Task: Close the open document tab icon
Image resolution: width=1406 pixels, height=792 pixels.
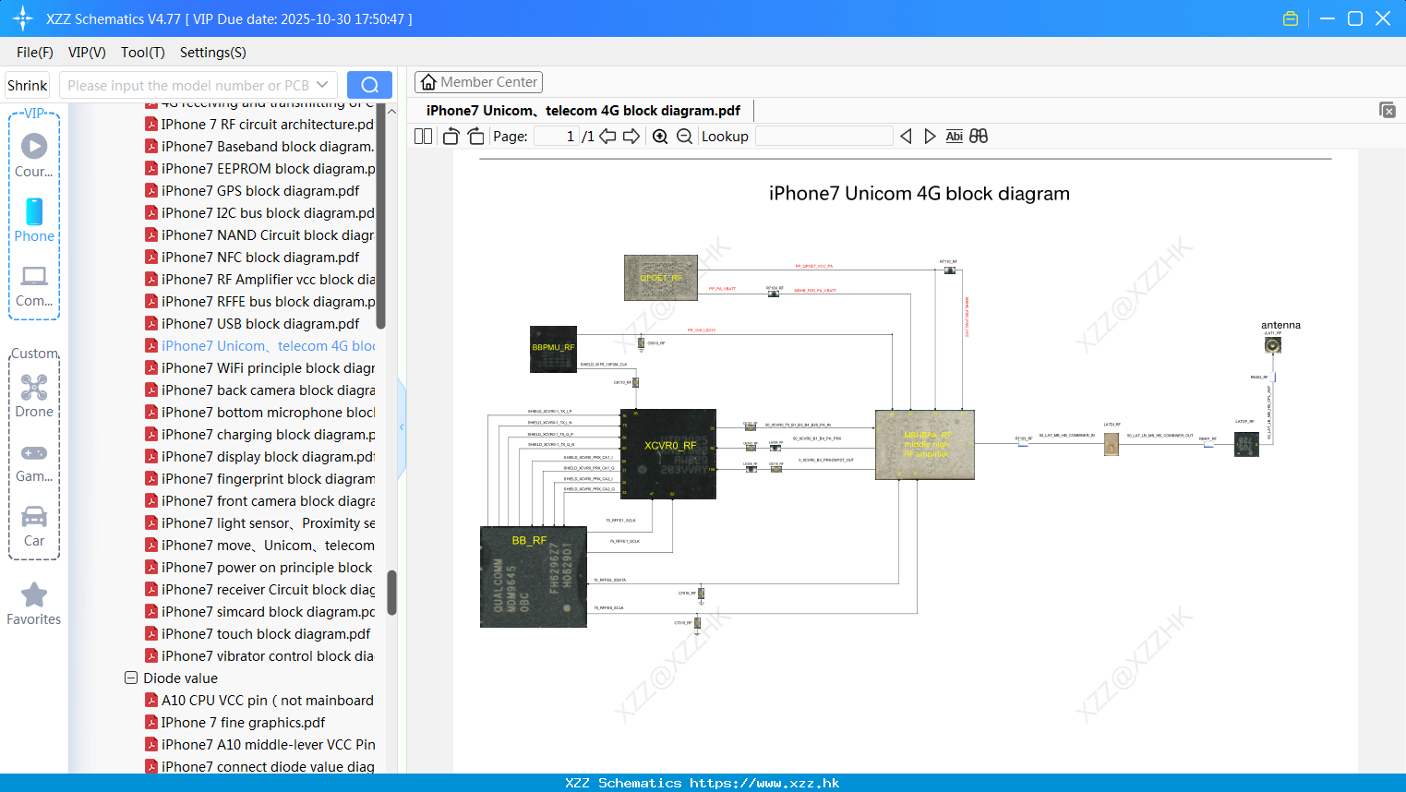Action: coord(1388,110)
